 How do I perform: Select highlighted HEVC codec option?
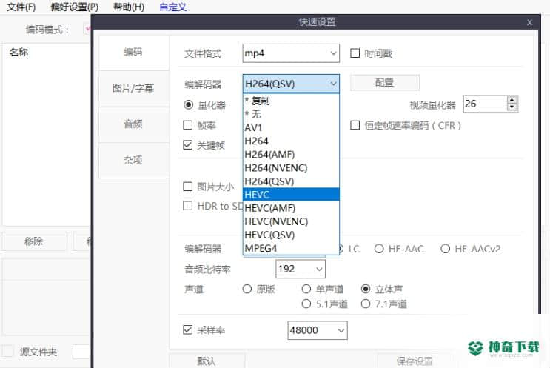pos(291,195)
